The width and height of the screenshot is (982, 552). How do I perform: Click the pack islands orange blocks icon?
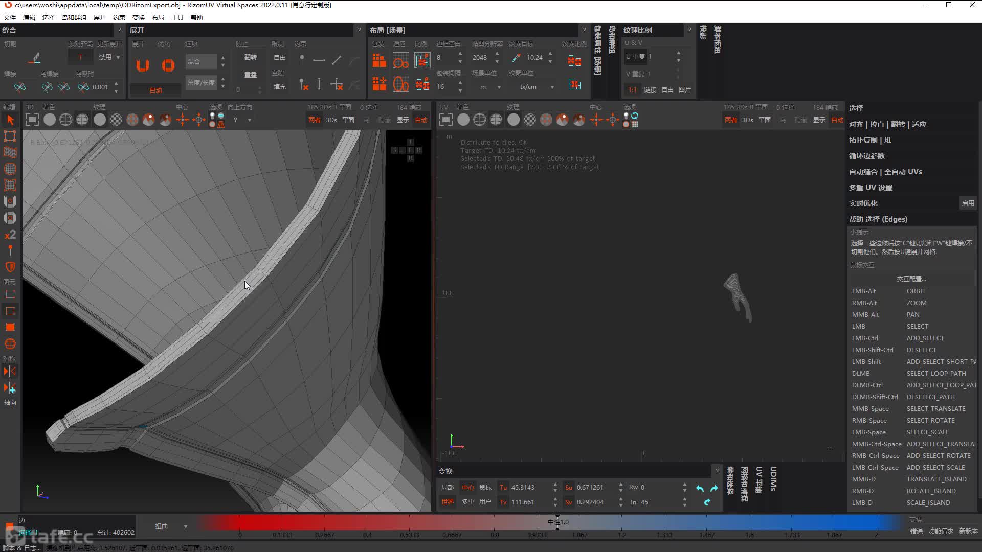[379, 60]
